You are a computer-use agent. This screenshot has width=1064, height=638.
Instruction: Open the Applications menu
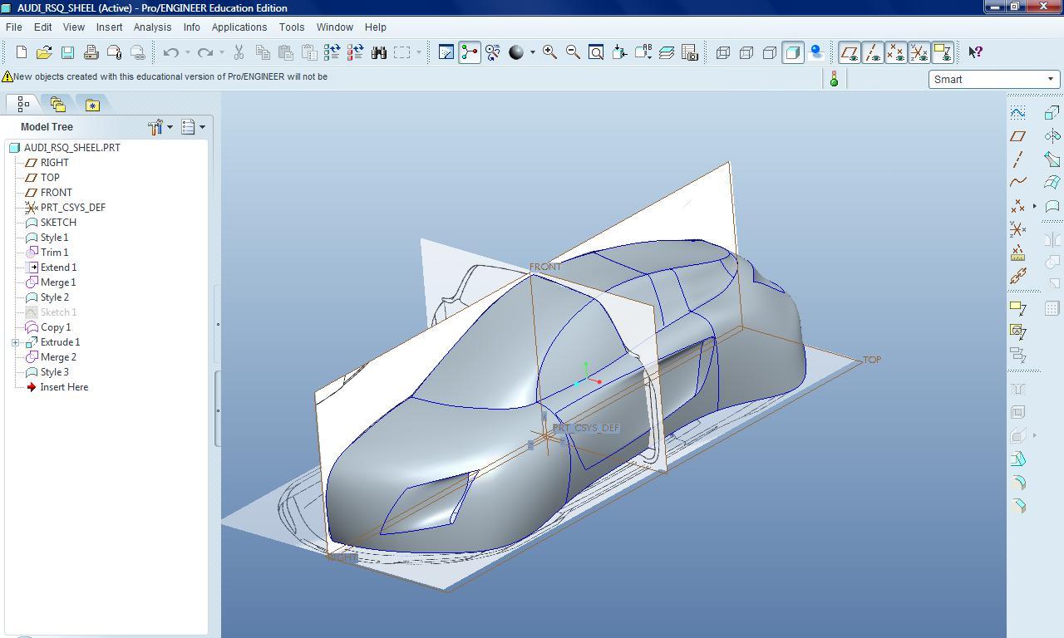pyautogui.click(x=239, y=27)
